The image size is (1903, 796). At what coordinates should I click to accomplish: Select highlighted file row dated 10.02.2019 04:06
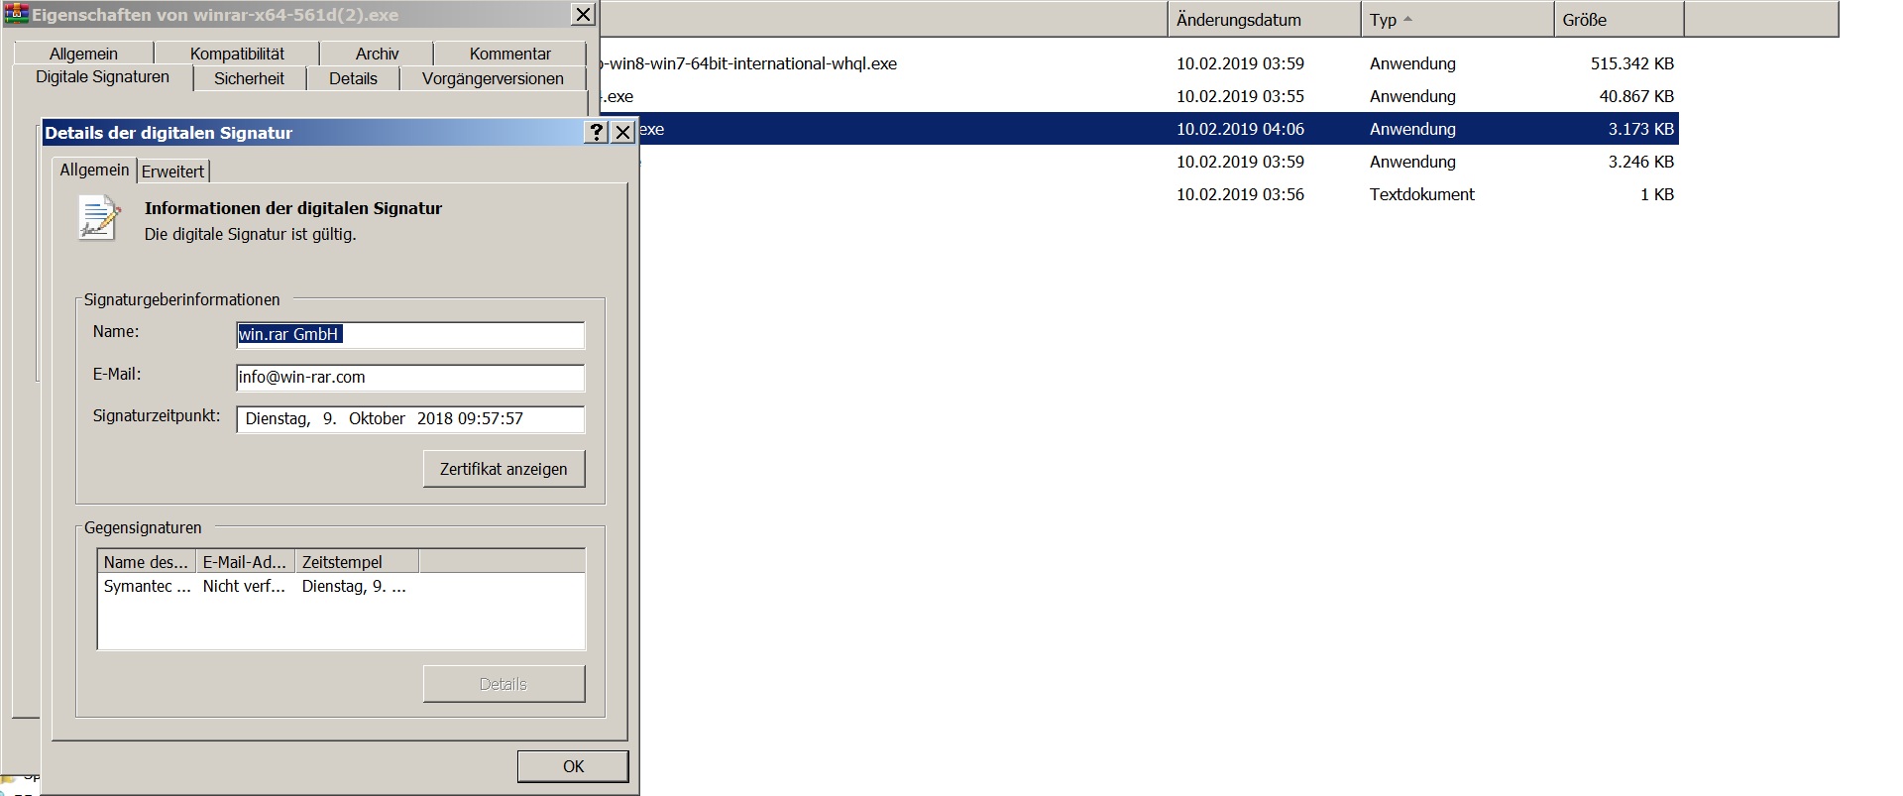click(x=1158, y=129)
